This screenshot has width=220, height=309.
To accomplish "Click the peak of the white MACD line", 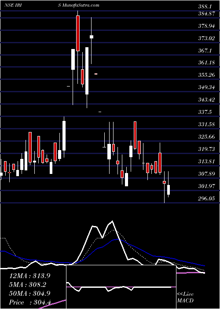I will click(112, 221).
